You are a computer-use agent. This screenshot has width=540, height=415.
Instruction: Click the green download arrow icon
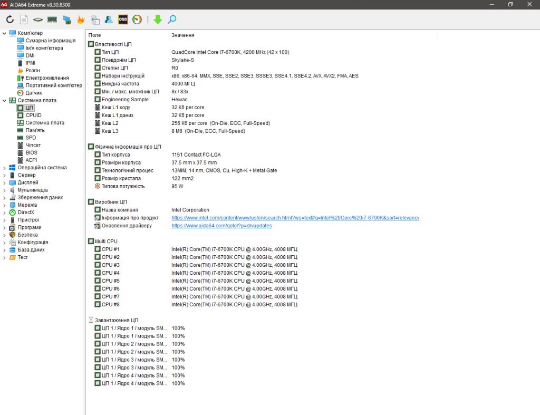[158, 20]
